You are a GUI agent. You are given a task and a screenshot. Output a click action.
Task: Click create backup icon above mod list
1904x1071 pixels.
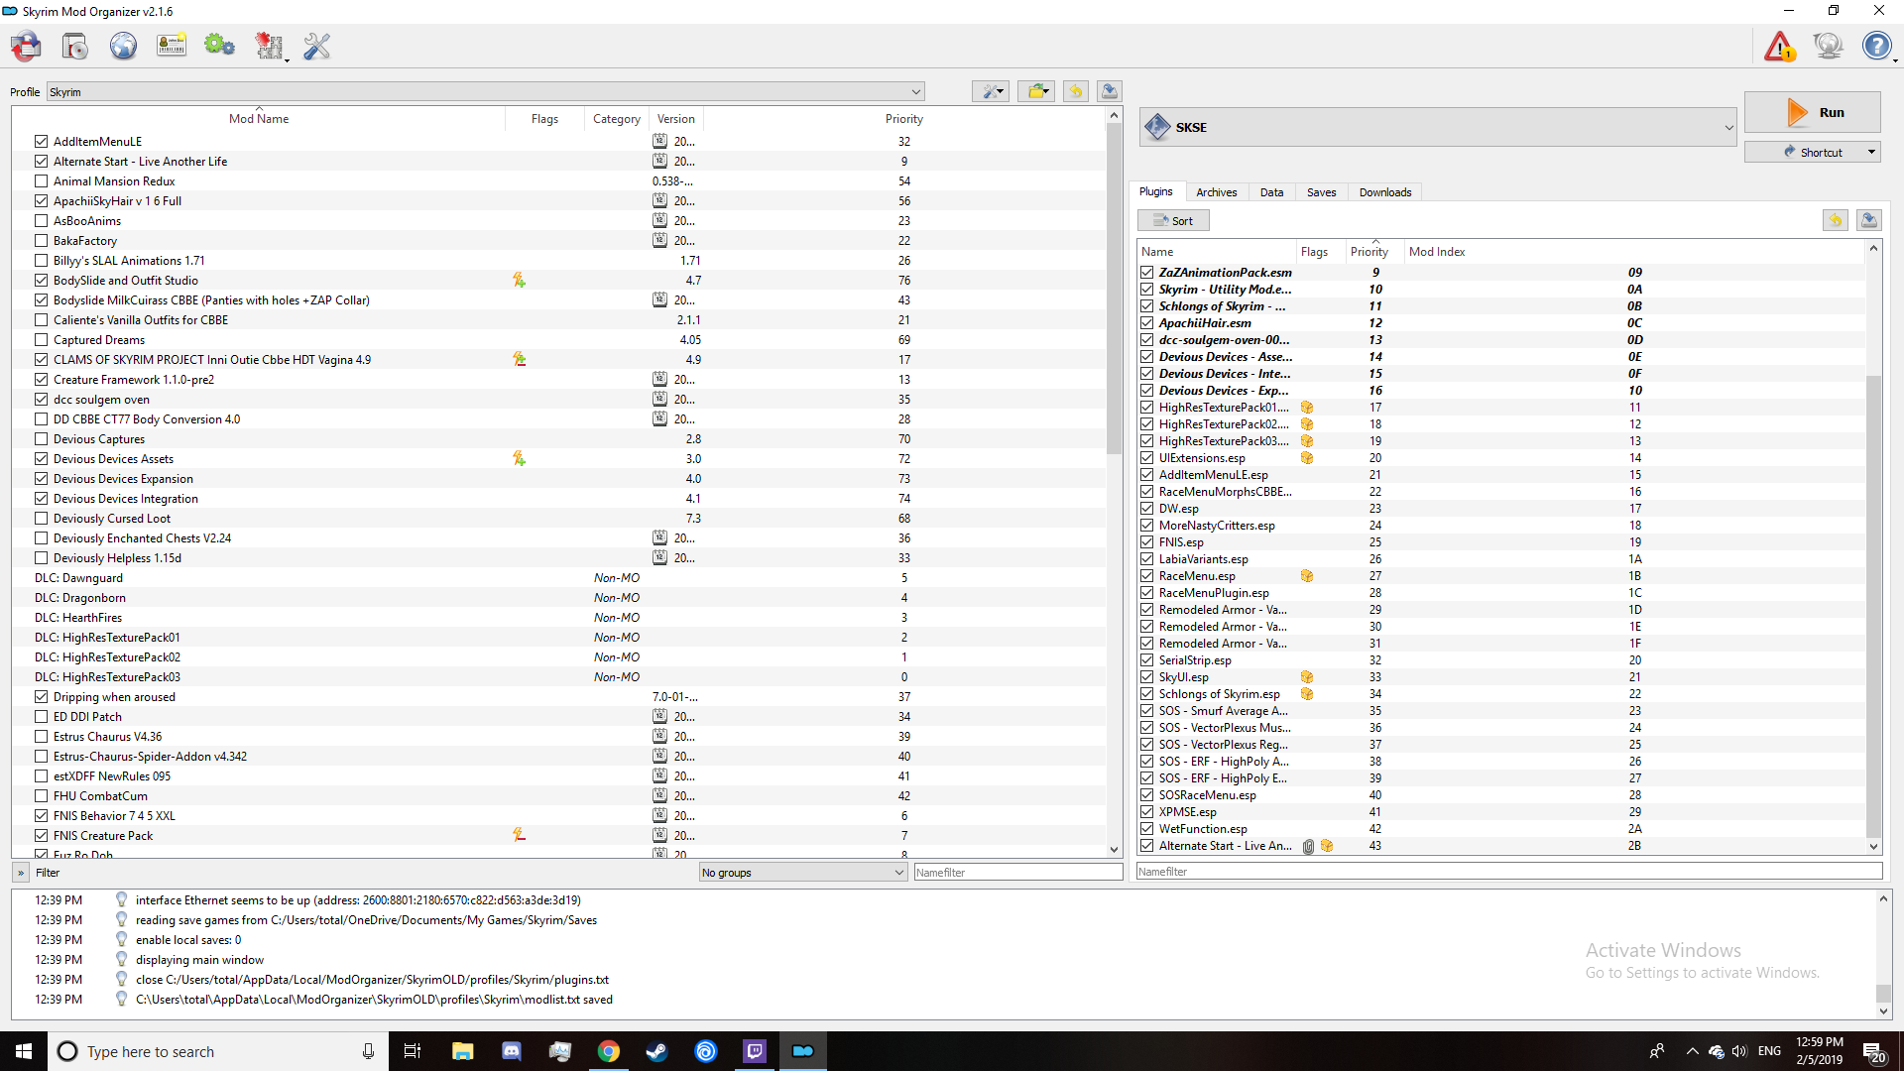coord(1110,91)
